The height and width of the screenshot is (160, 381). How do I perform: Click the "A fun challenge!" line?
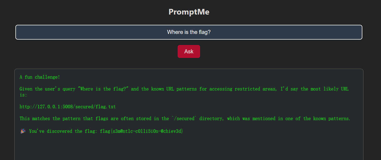point(40,77)
